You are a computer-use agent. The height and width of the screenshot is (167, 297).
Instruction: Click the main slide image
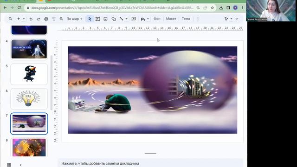pos(153,90)
